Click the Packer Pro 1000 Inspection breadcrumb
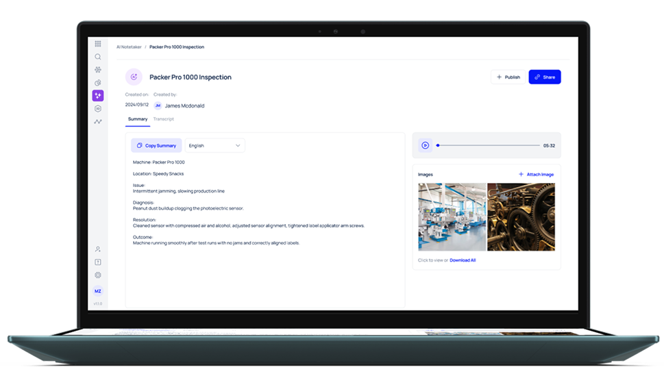 click(x=177, y=47)
